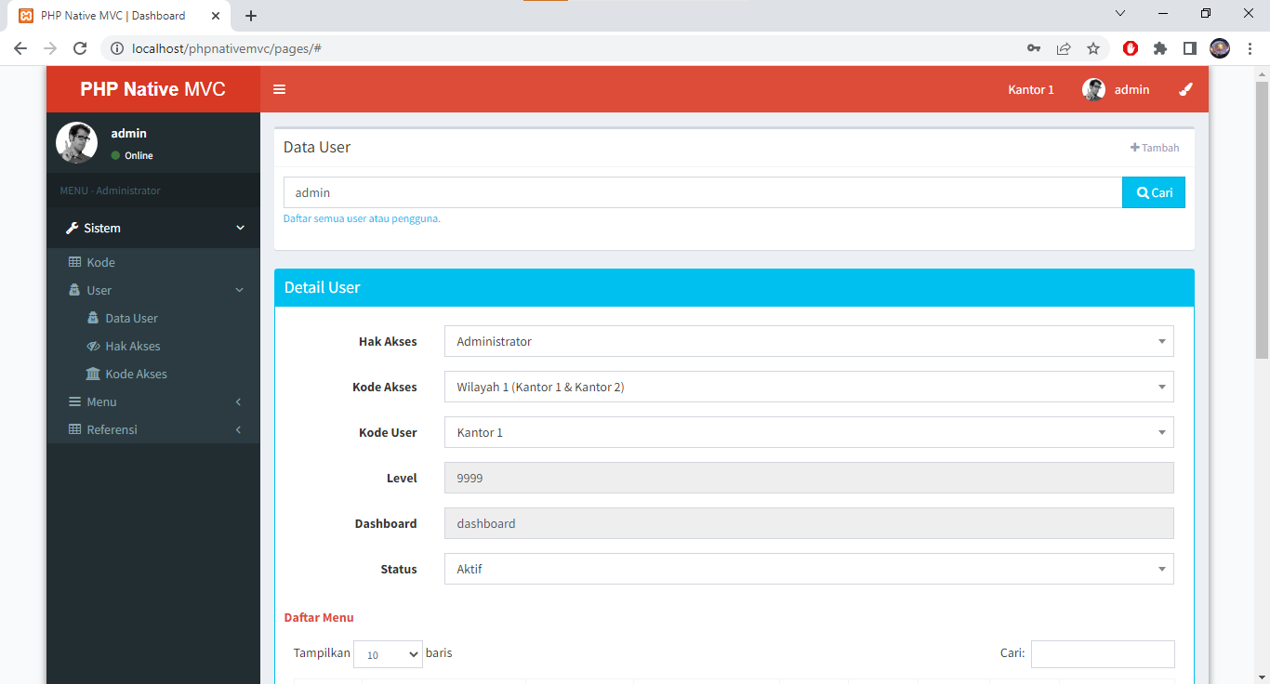Click the browser back arrow

[20, 48]
